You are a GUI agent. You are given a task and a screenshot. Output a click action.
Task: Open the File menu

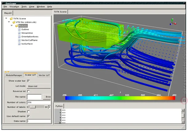5,7
